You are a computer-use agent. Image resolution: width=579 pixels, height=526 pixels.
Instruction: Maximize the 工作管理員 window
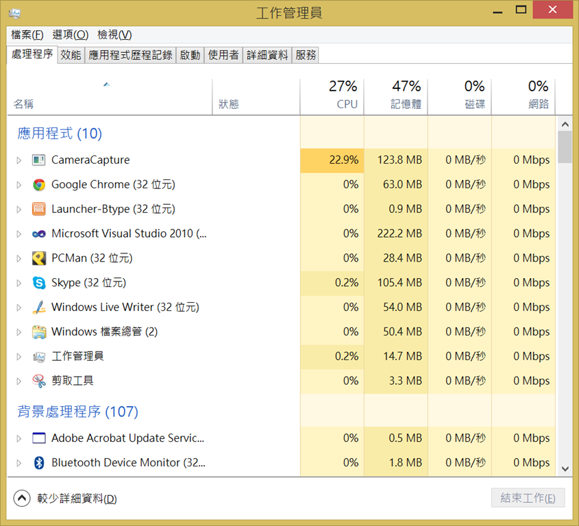pyautogui.click(x=521, y=10)
